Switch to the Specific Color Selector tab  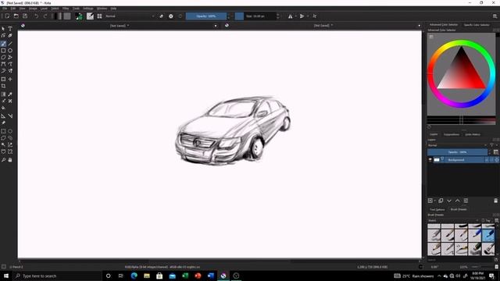click(x=477, y=25)
